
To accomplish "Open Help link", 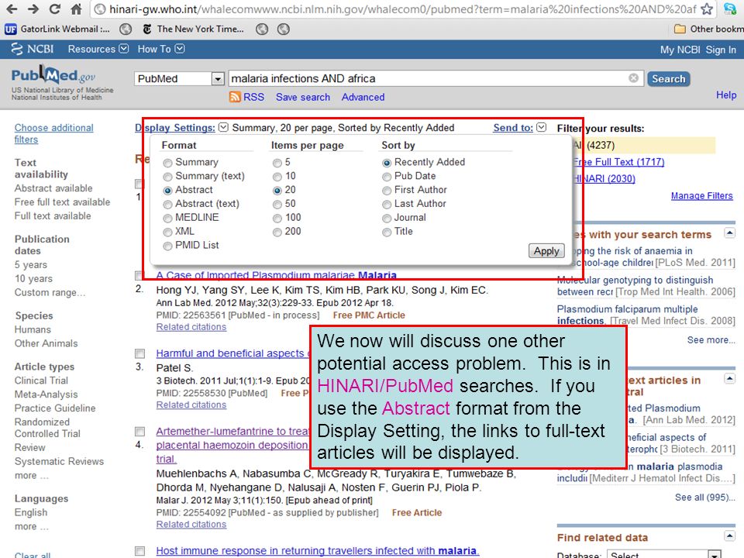I will tap(726, 95).
